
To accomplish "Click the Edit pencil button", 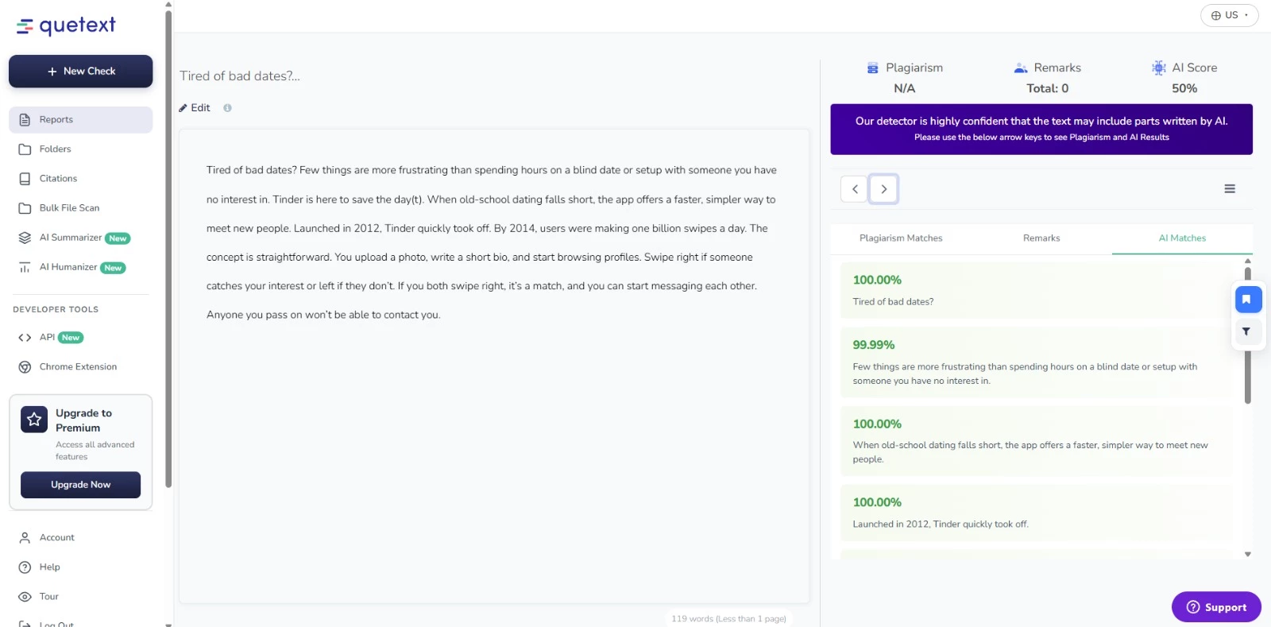I will tap(195, 108).
